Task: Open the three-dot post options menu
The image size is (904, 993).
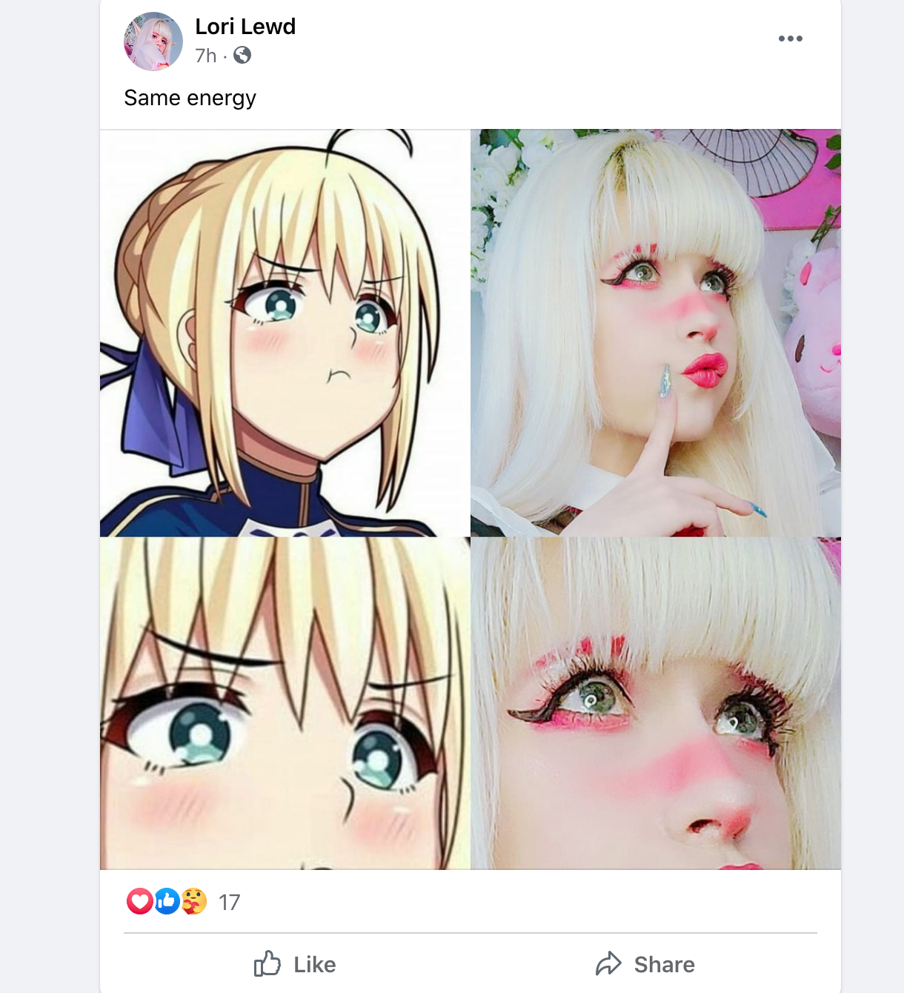Action: [791, 39]
